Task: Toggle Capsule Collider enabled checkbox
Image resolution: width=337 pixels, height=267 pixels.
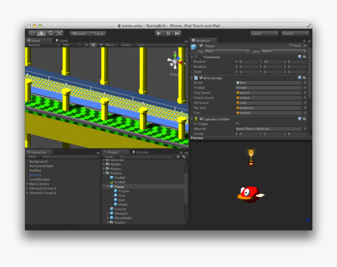Action: click(201, 119)
